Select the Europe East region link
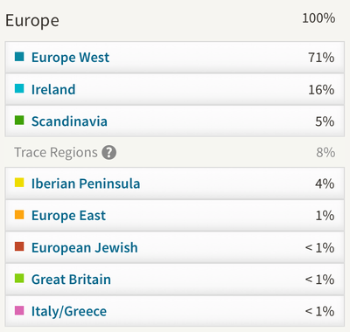This screenshot has height=332, width=350. click(68, 216)
